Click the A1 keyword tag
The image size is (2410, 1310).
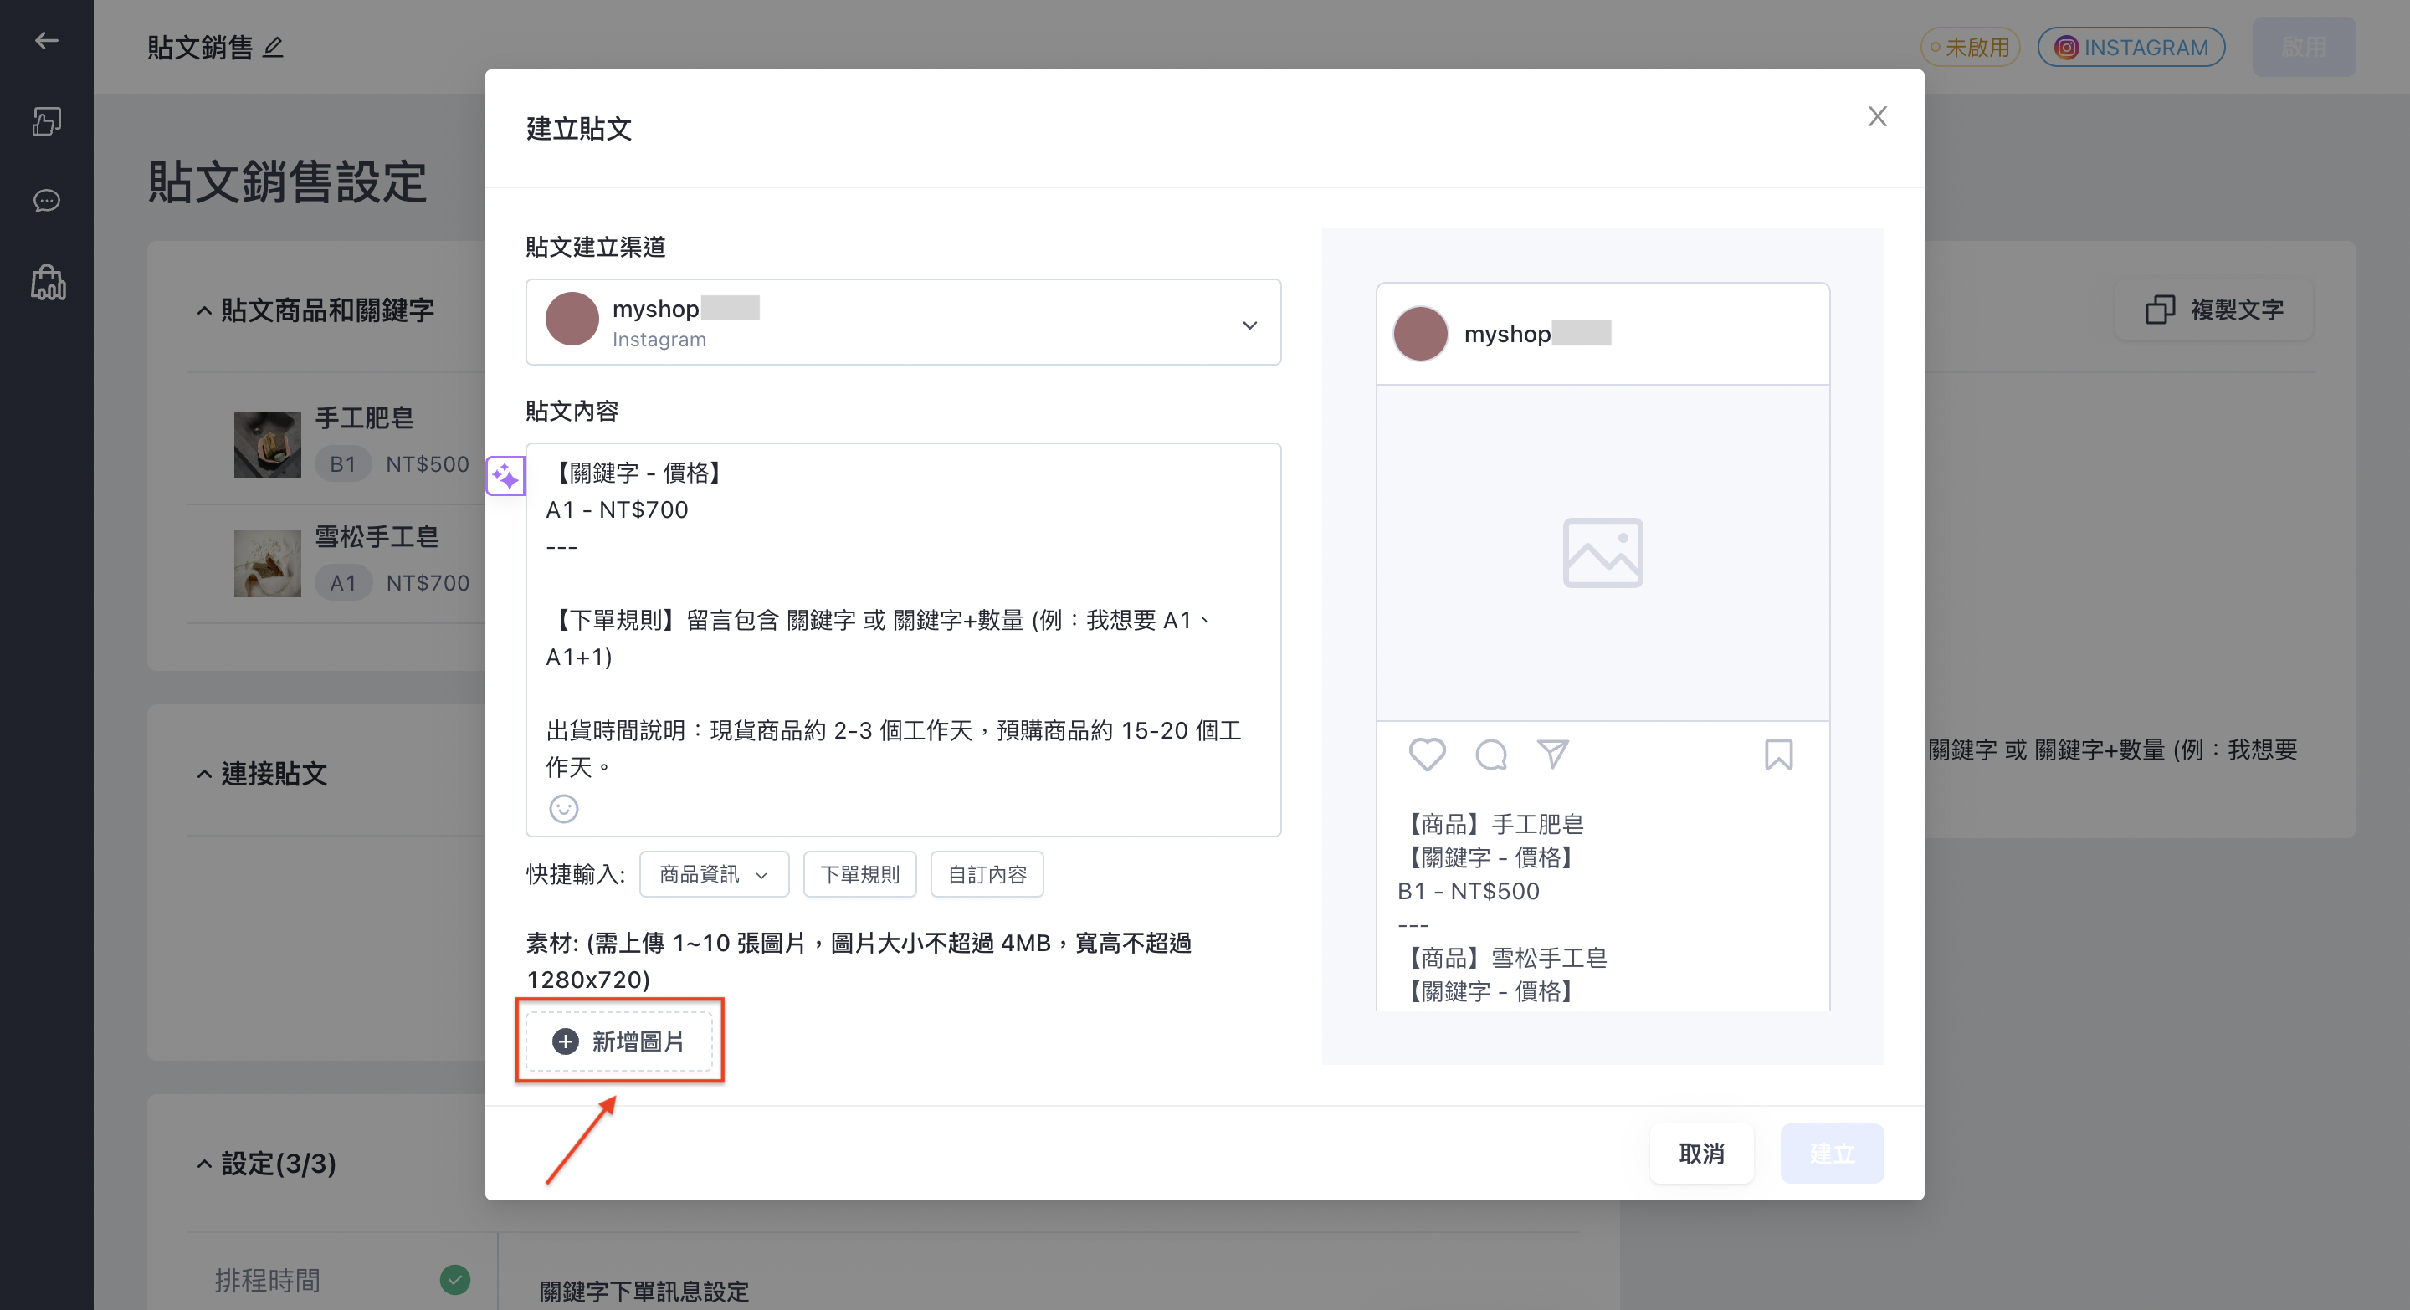pyautogui.click(x=342, y=582)
